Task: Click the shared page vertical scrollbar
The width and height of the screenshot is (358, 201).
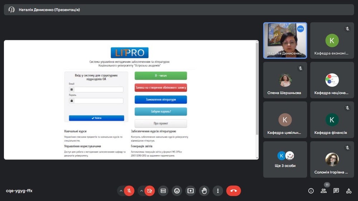Action: pos(257,89)
